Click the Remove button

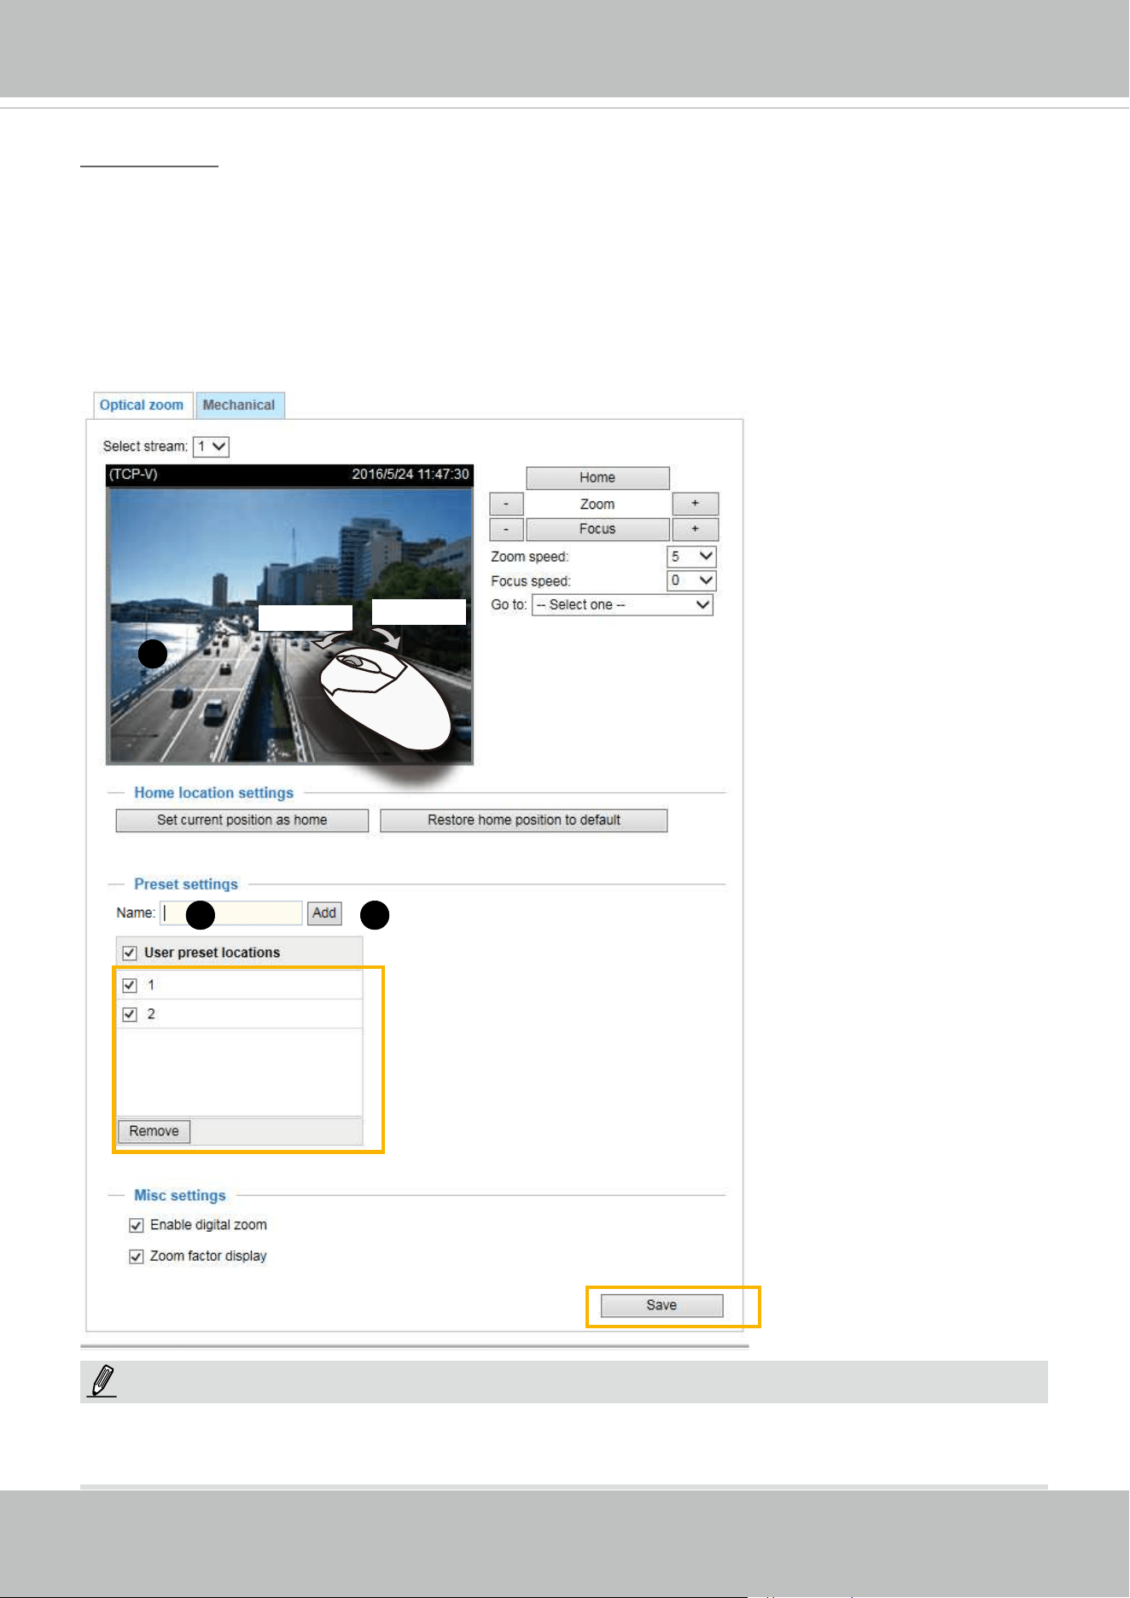(x=154, y=1131)
